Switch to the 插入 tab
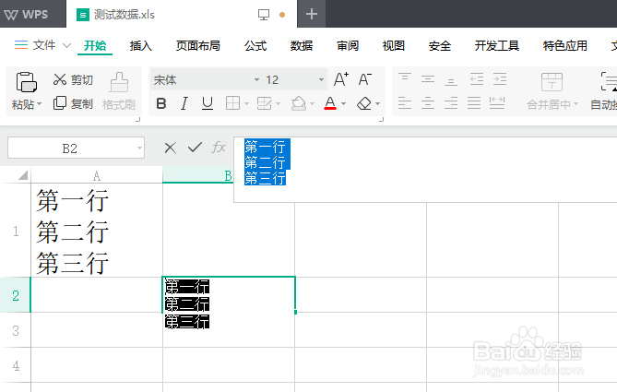The width and height of the screenshot is (617, 392). point(141,45)
